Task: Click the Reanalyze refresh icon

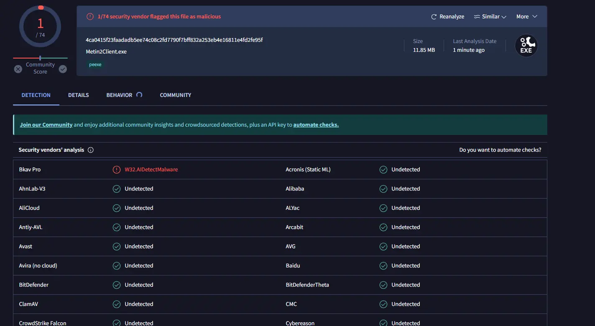Action: coord(434,17)
